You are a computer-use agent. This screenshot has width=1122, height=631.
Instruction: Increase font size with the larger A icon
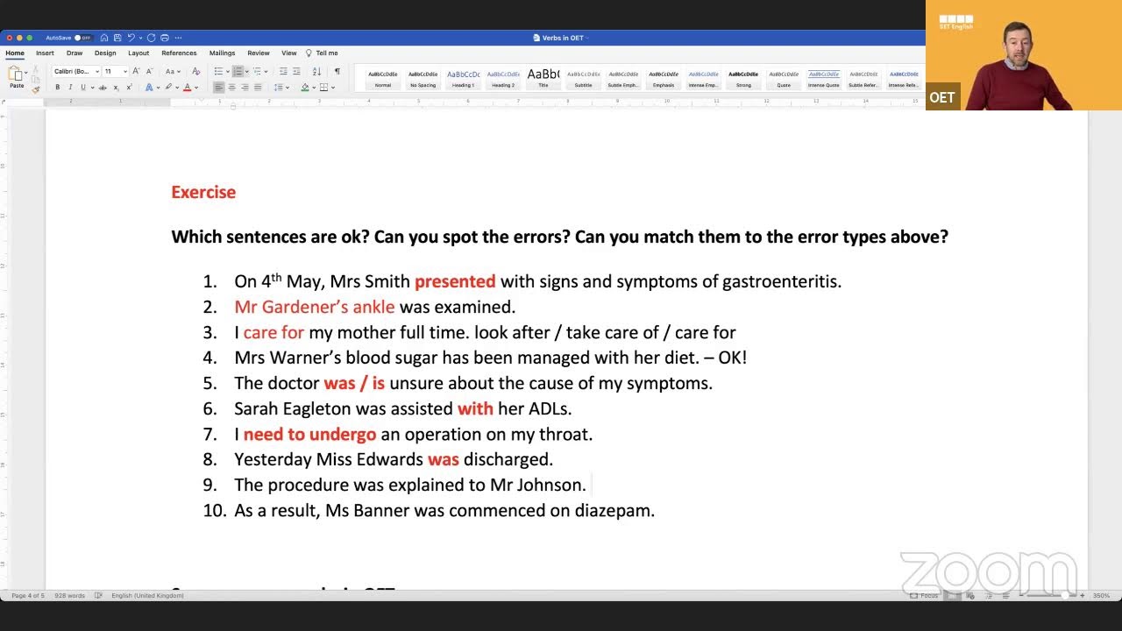(x=136, y=71)
